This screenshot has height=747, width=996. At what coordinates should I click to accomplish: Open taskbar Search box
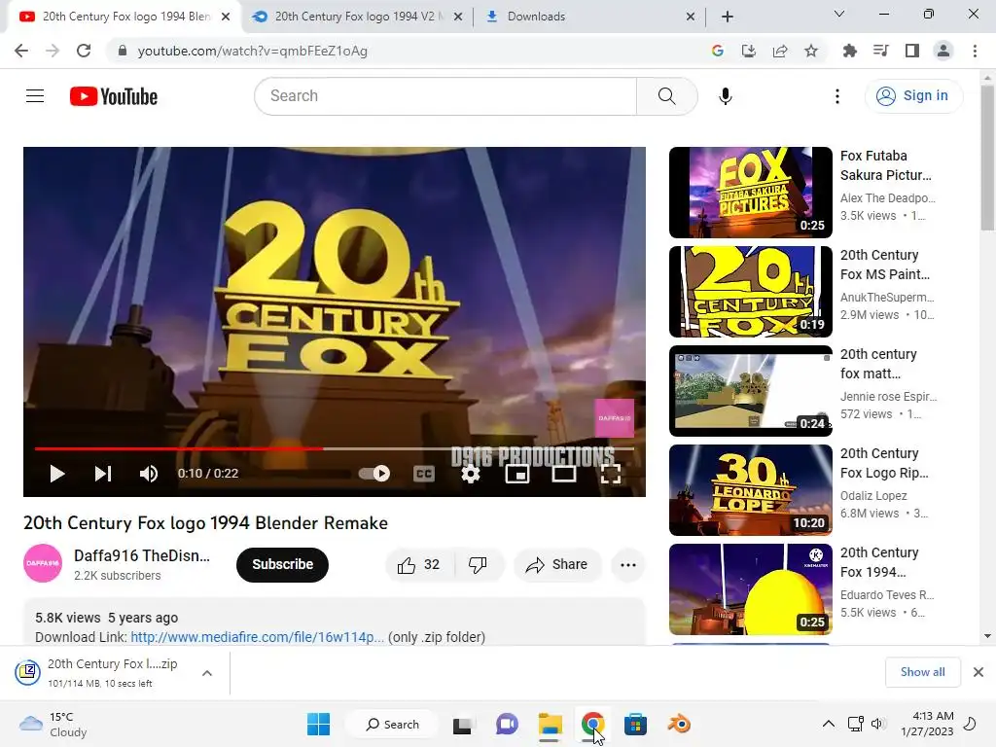click(x=393, y=724)
